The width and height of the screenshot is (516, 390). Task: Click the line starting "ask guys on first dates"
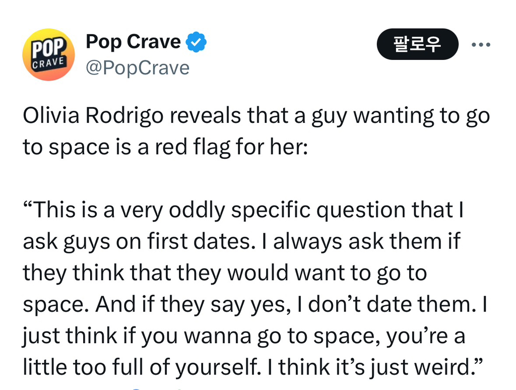coord(241,242)
